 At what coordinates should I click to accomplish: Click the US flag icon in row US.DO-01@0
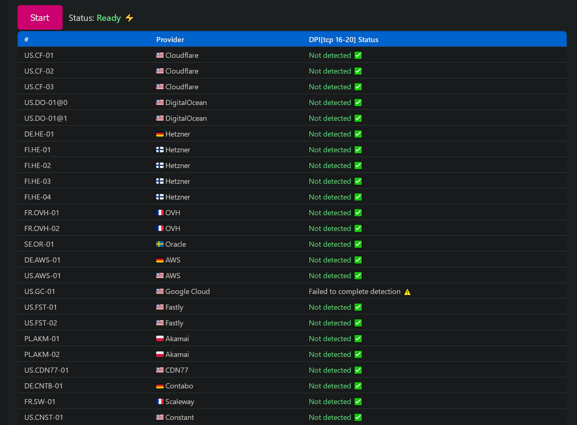pos(160,102)
